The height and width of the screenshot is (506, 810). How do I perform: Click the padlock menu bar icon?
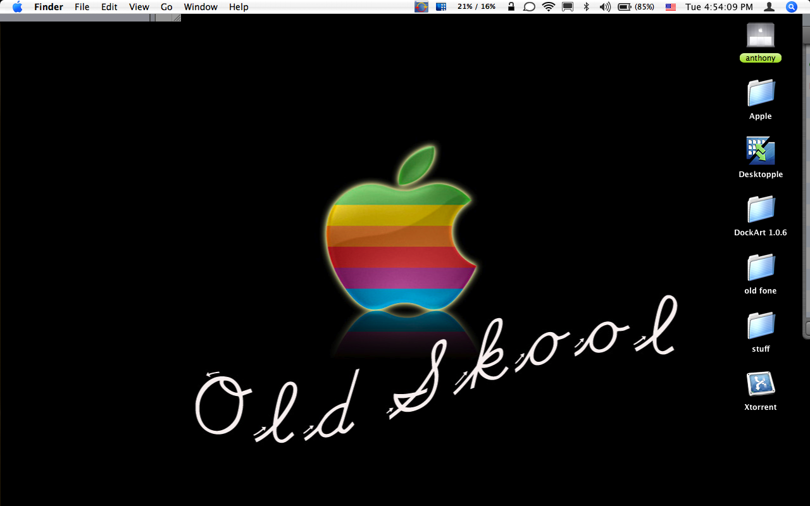(511, 7)
